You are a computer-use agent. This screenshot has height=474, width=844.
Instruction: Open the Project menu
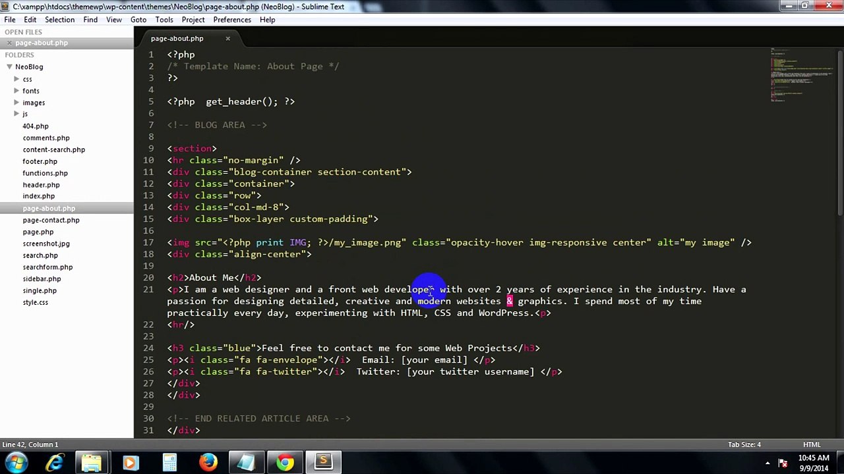click(x=193, y=20)
